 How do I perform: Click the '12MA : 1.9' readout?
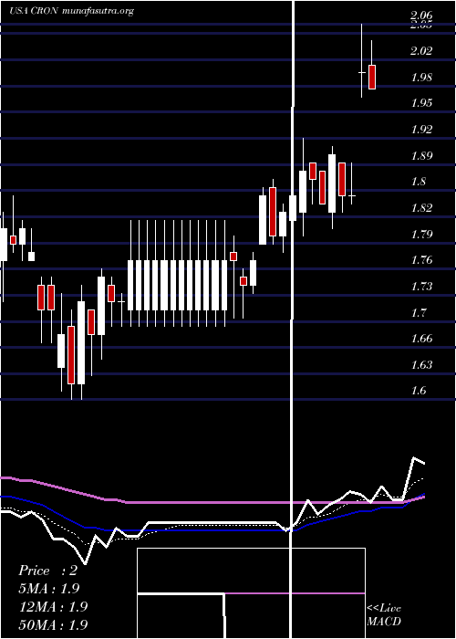click(x=53, y=606)
